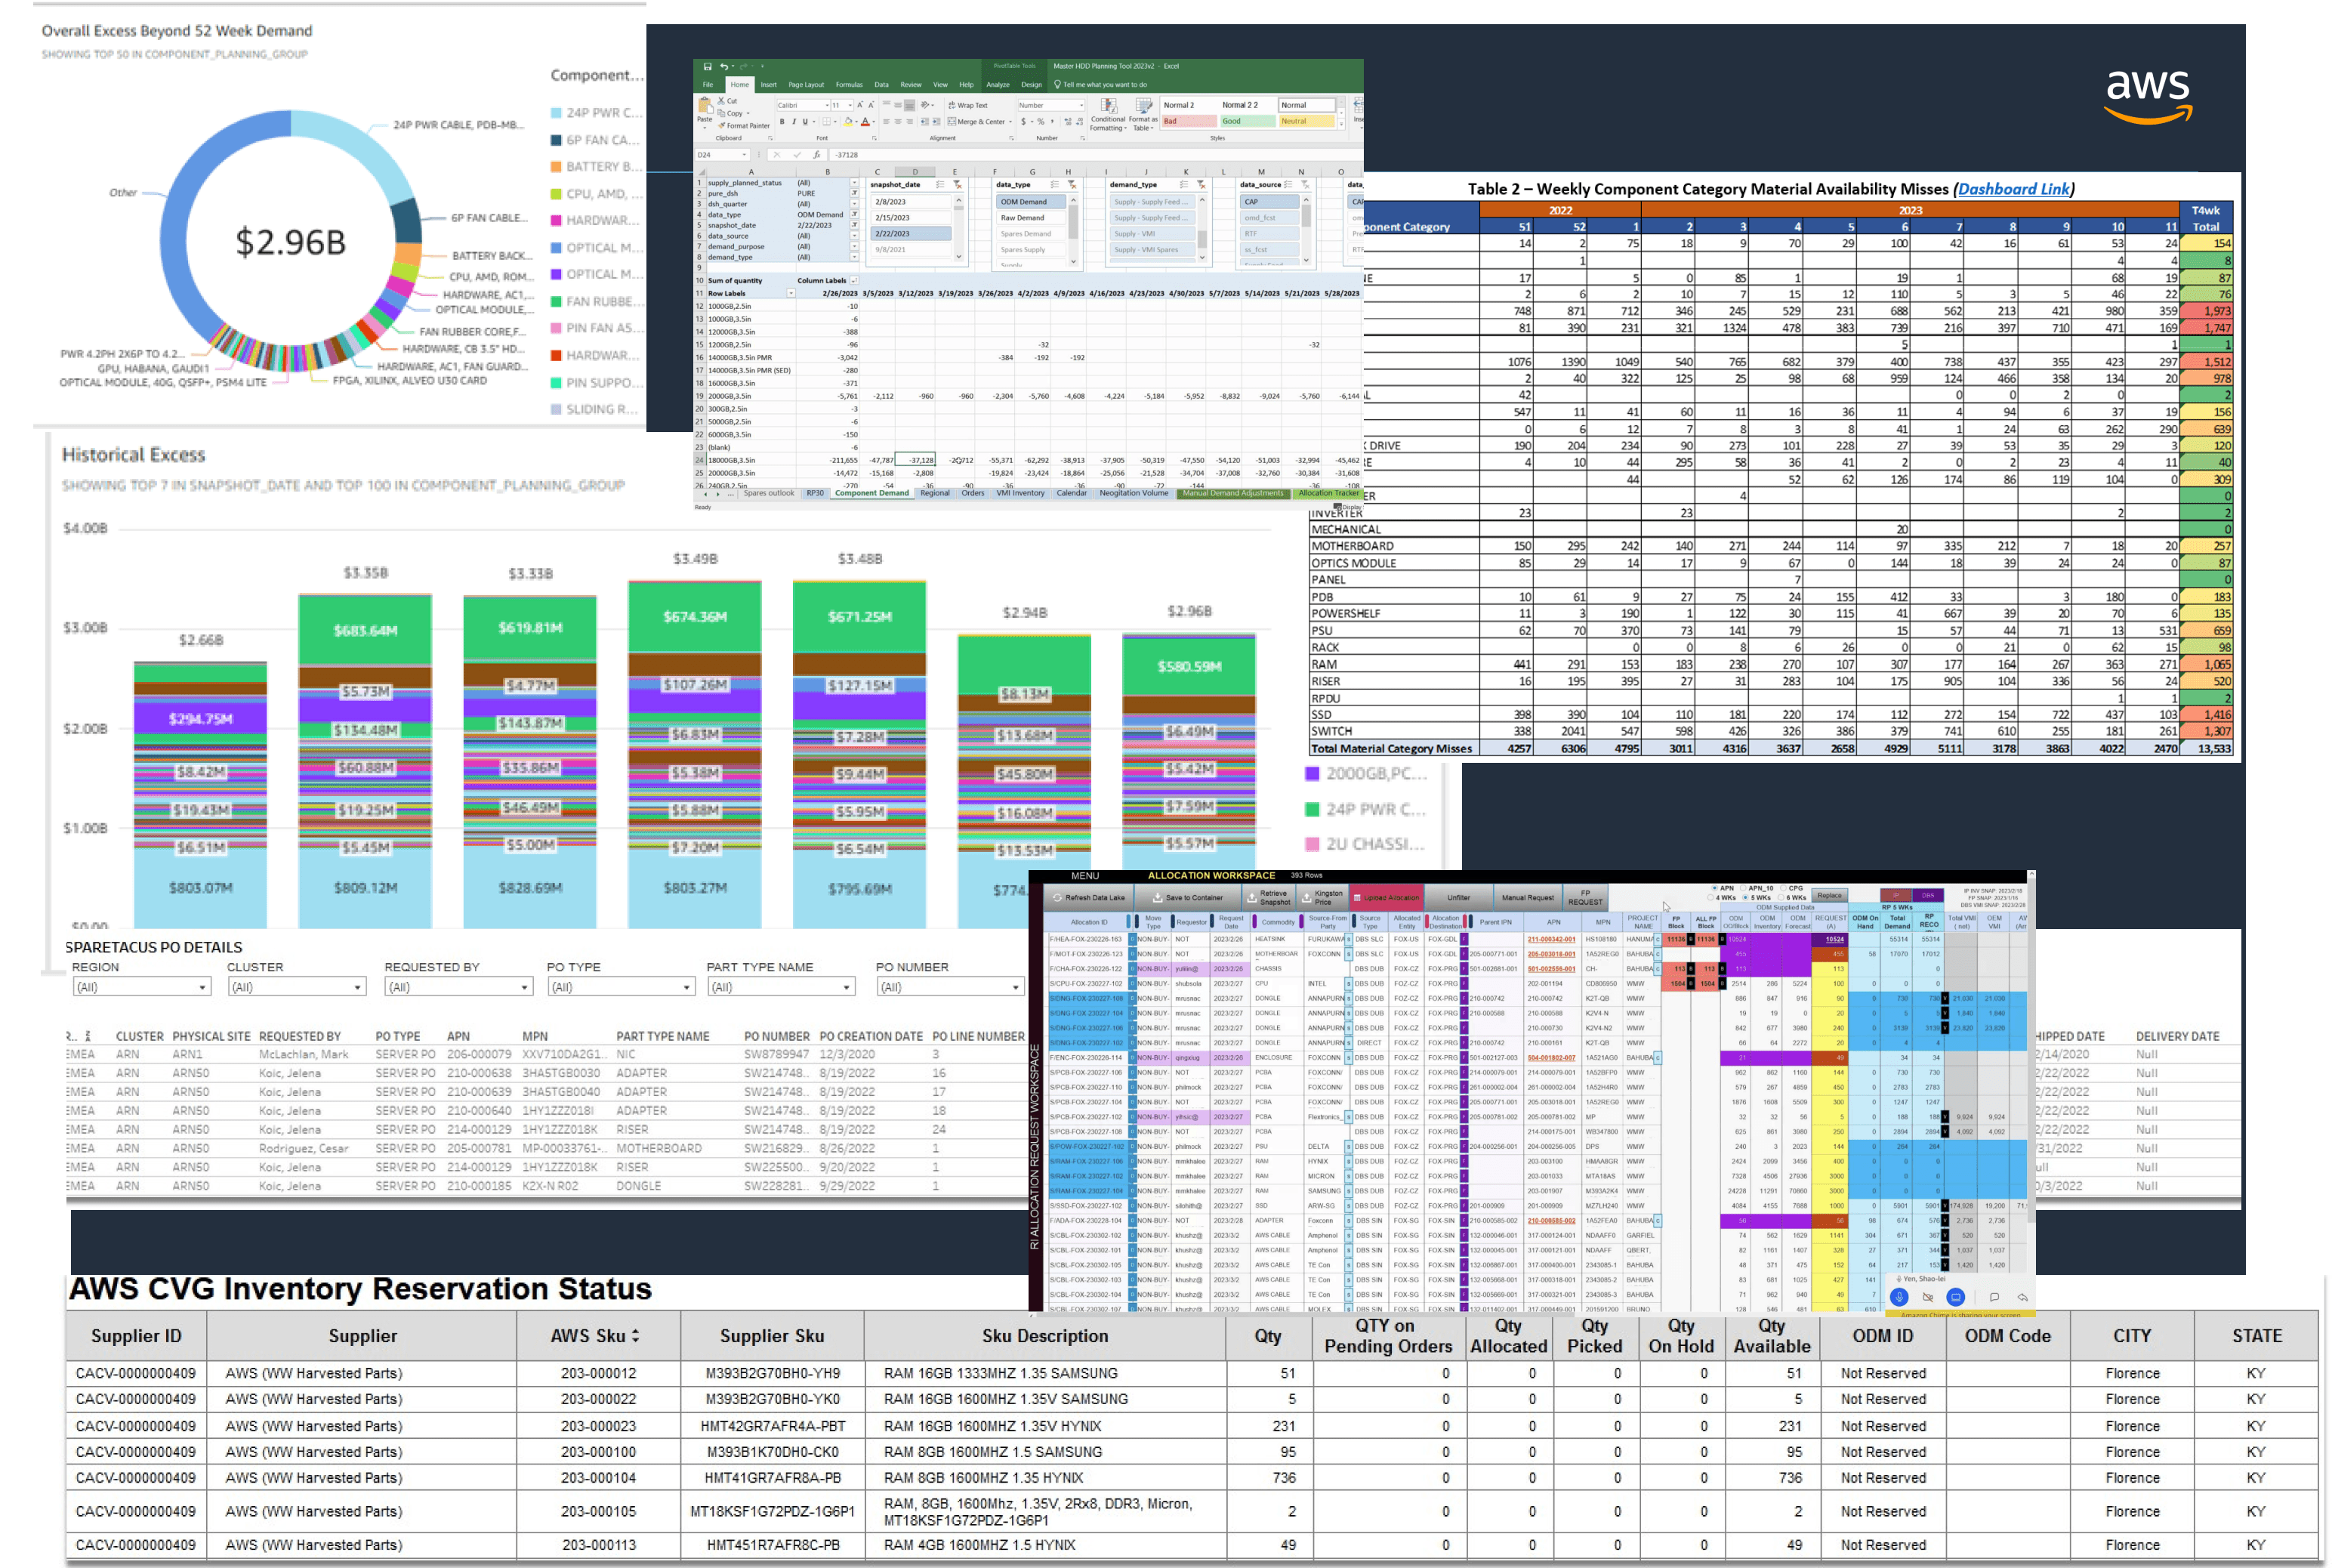Select the APN_10 radio button

click(1743, 888)
